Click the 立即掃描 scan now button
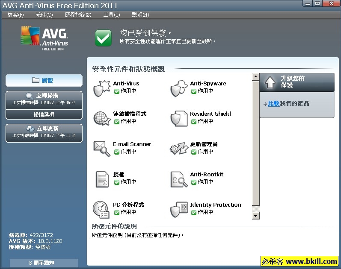 pos(44,99)
